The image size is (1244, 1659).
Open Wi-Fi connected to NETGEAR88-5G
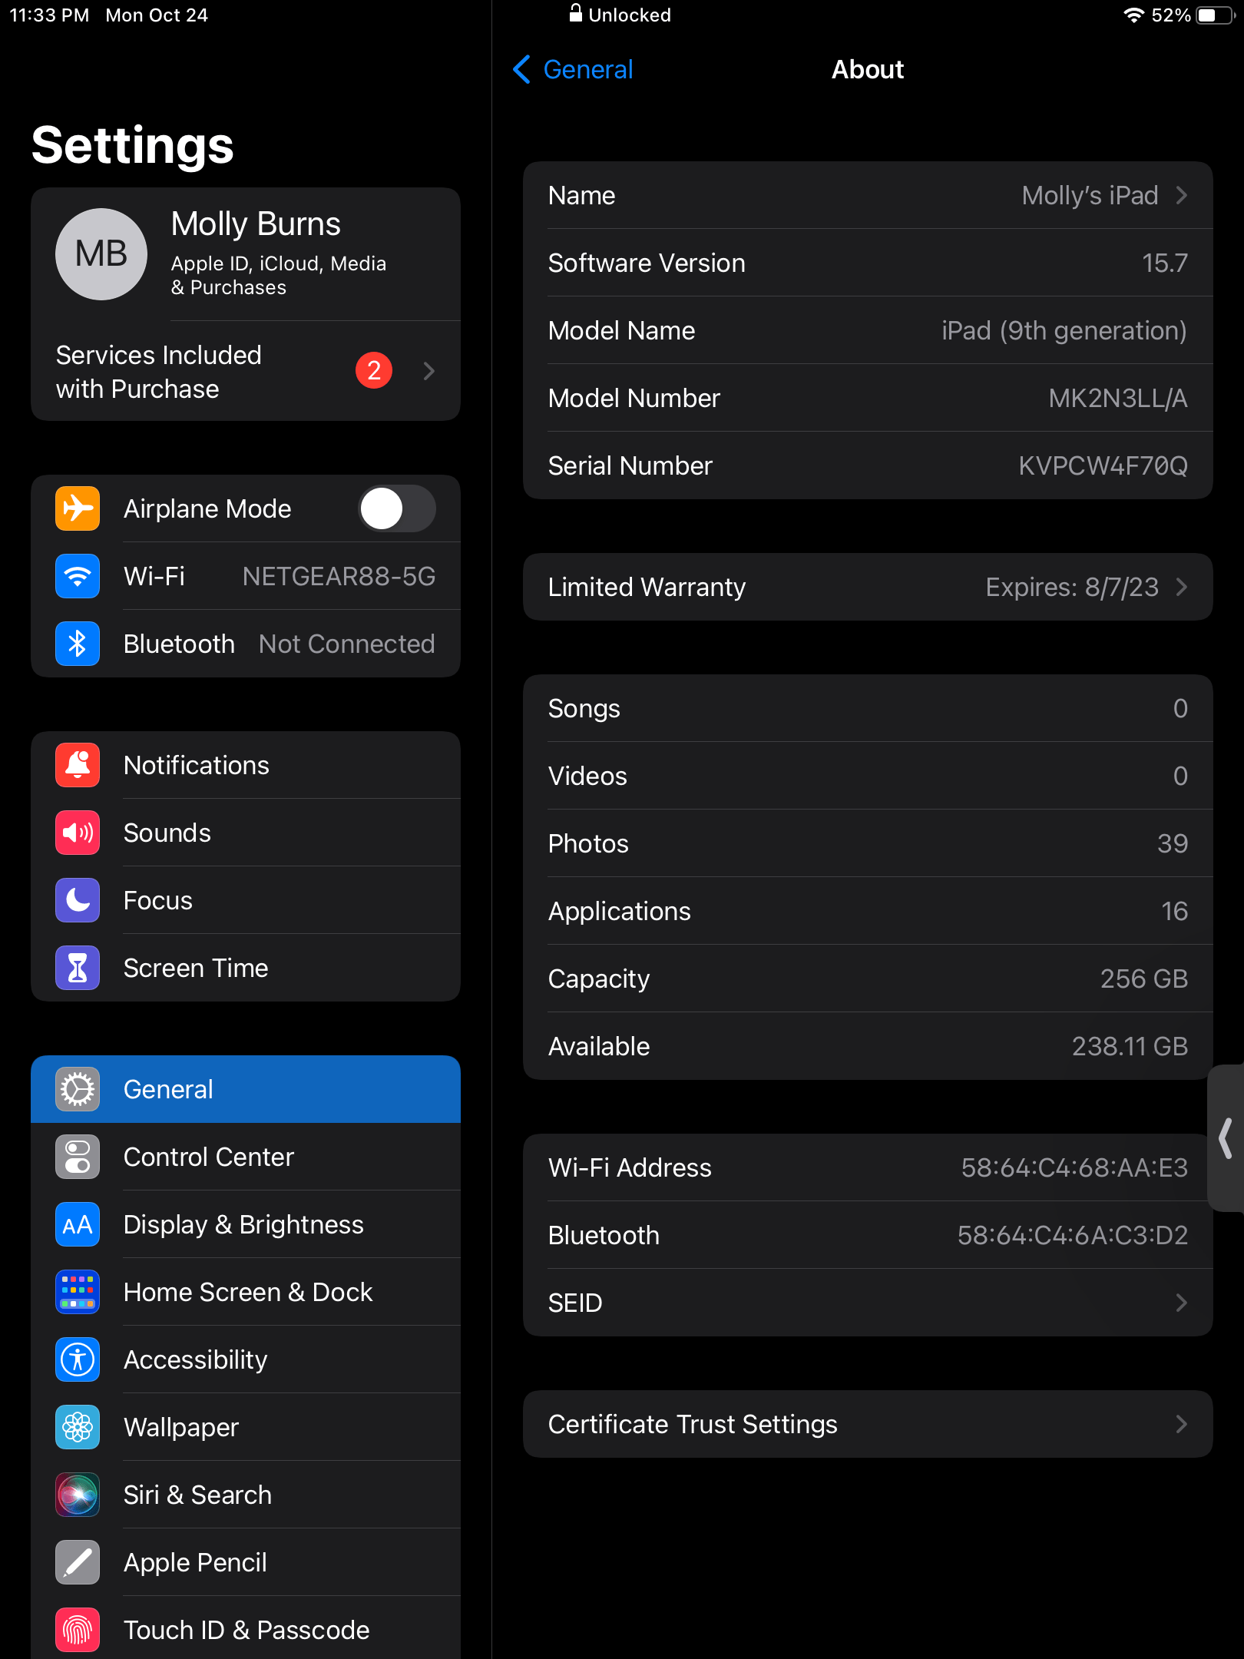click(246, 576)
